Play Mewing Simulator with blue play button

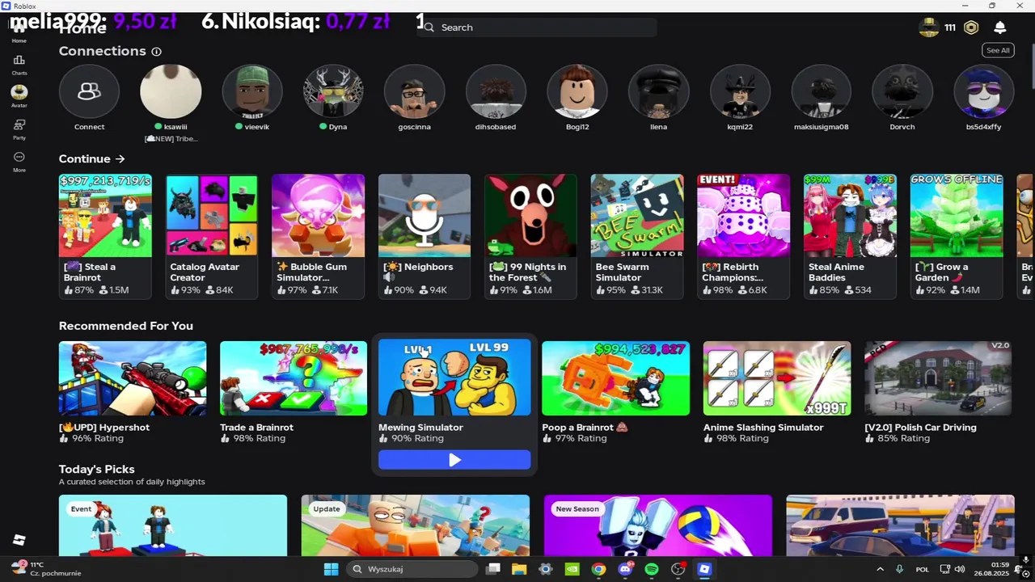pyautogui.click(x=454, y=460)
